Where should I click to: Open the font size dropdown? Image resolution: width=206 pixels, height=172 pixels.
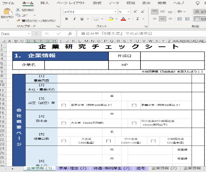pos(128,12)
